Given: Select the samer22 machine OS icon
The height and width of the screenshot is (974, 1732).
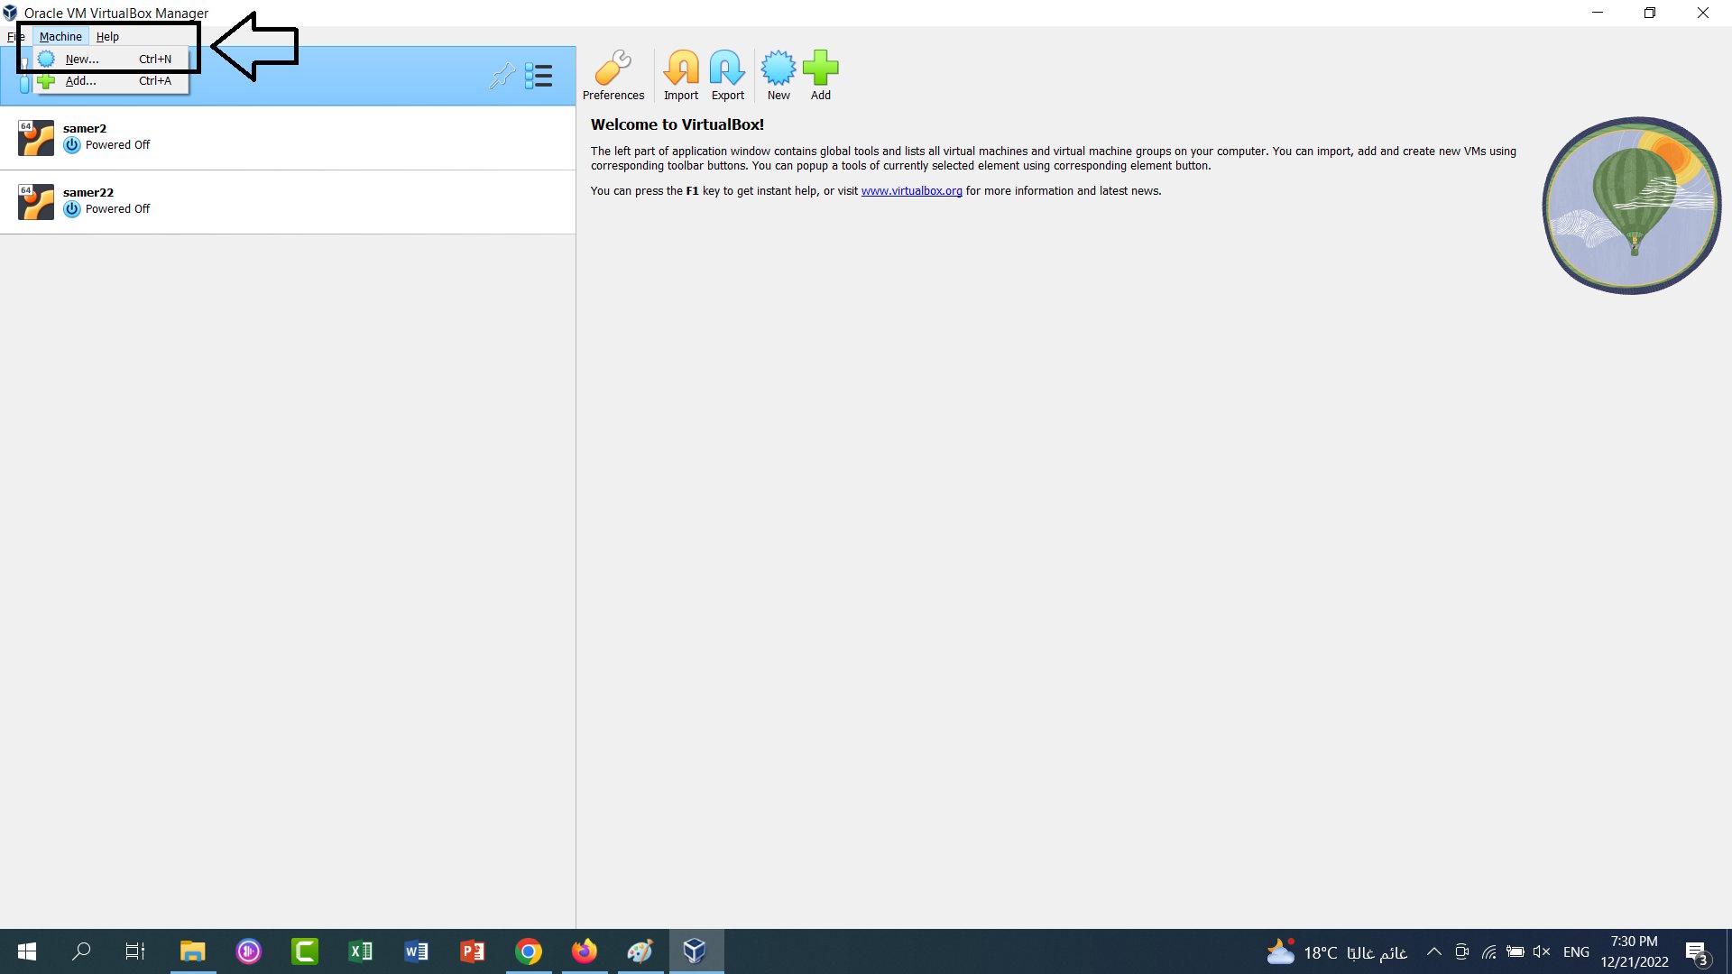Looking at the screenshot, I should tap(36, 202).
